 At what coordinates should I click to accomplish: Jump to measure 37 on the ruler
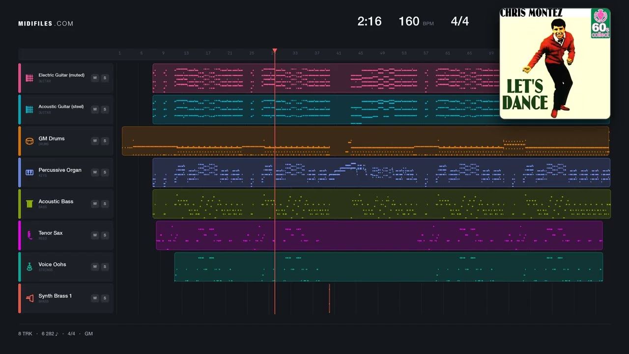pos(317,53)
